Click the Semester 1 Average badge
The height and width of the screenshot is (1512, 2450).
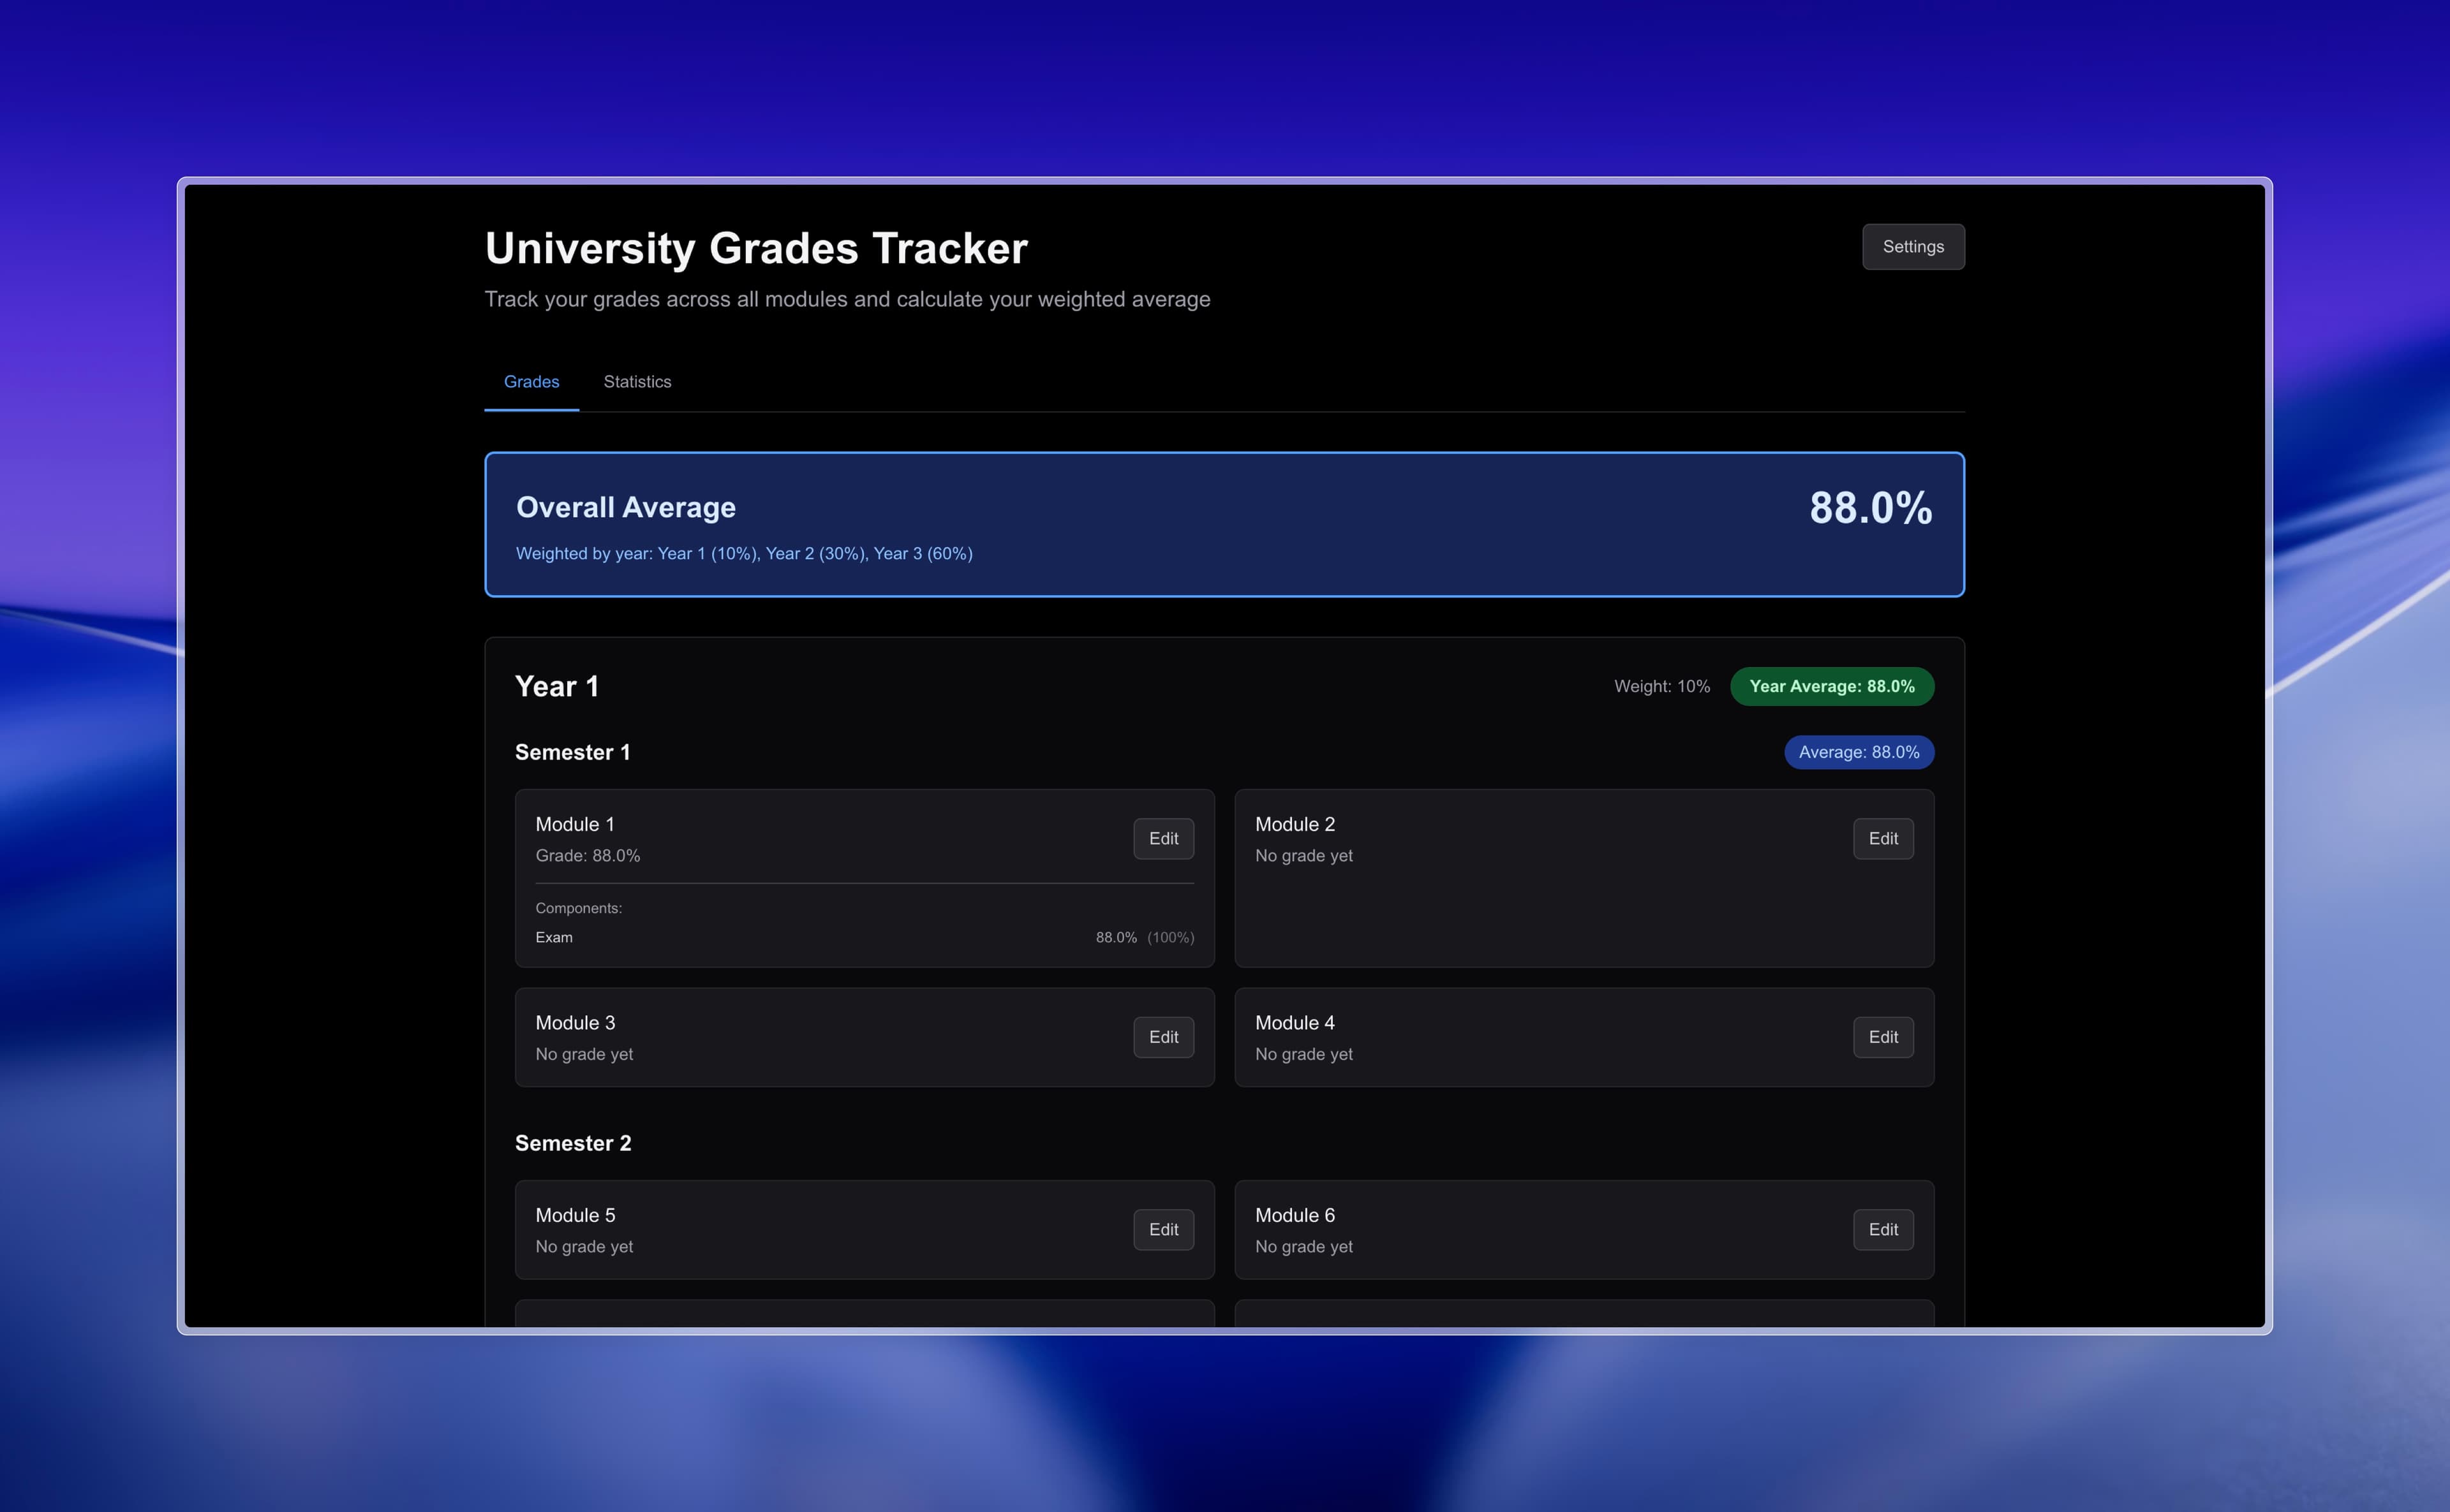coord(1858,752)
